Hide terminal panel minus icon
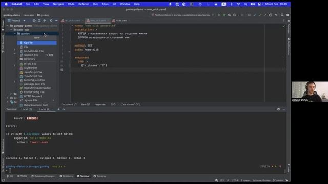 [x=284, y=109]
